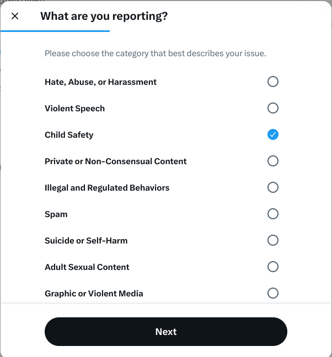Click the Private or Non-Consensual Content label
Viewport: 332px width, 357px height.
[115, 161]
